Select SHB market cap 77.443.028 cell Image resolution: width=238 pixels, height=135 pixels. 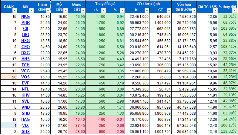tap(184, 113)
